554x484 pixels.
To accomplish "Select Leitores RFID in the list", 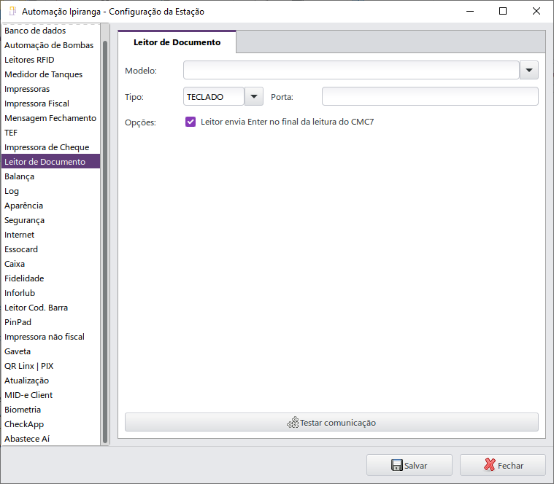I will tap(51, 60).
